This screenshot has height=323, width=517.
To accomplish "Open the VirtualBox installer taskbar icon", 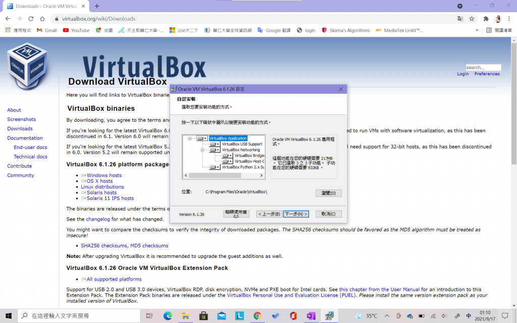I will tap(329, 316).
